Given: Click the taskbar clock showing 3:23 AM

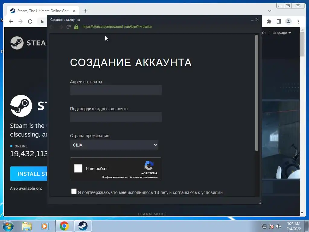Looking at the screenshot, I should 294,226.
